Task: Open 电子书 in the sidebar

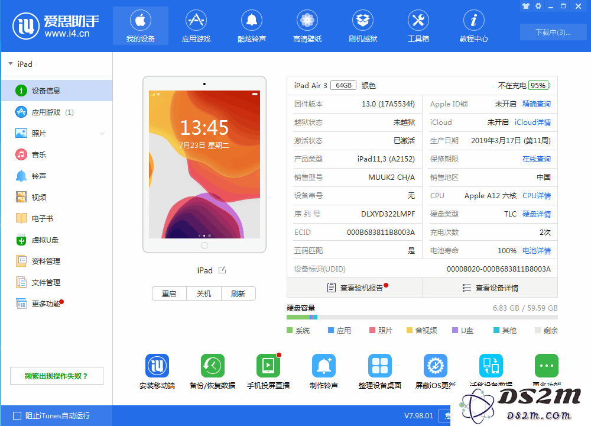Action: click(57, 218)
